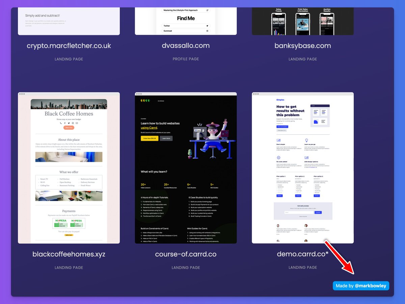This screenshot has width=405, height=304.
Task: Click the Mastering the Lifestyle-First Approach row
Action: (186, 10)
